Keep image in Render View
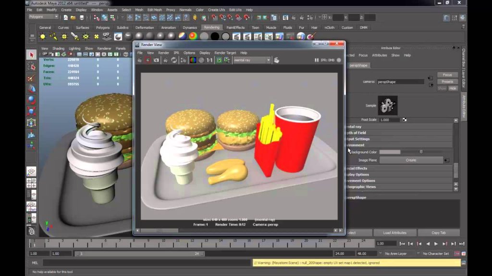Viewport: 492px width, 276px height. click(x=219, y=60)
